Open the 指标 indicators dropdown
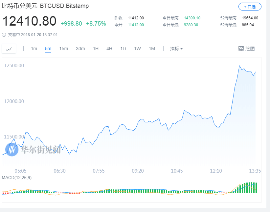Screen dimensions: 270x212 (x=176, y=49)
